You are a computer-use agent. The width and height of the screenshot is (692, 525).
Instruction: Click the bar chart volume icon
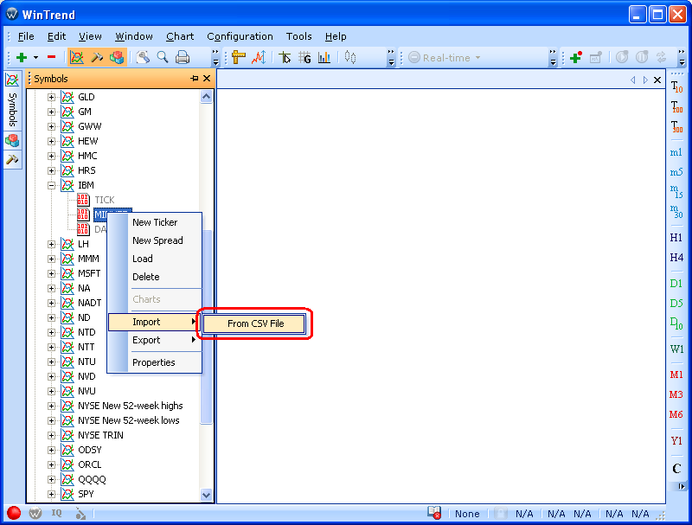click(x=324, y=57)
